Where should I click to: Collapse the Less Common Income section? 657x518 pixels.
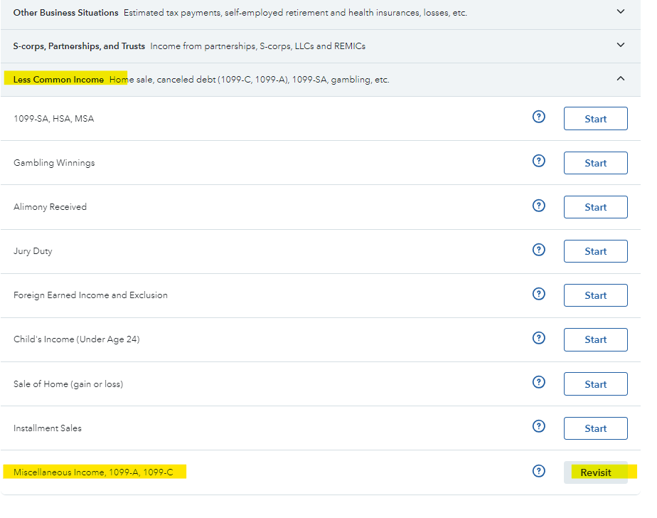click(x=620, y=79)
